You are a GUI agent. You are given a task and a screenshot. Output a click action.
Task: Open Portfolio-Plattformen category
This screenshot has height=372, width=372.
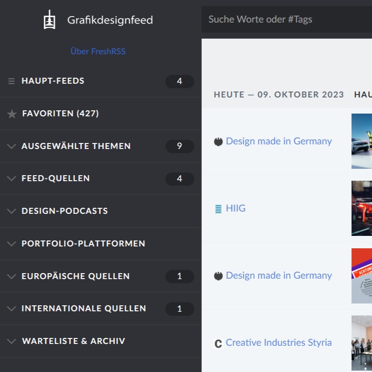click(x=83, y=244)
